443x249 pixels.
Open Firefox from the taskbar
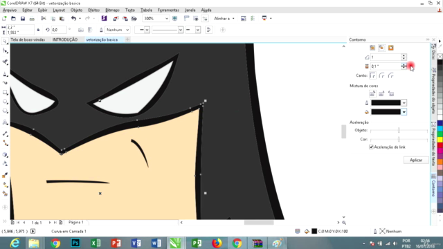click(x=217, y=243)
